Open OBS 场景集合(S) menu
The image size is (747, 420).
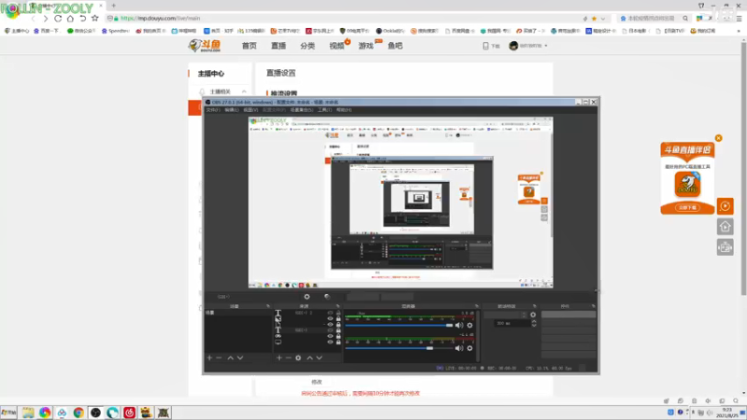click(x=302, y=110)
